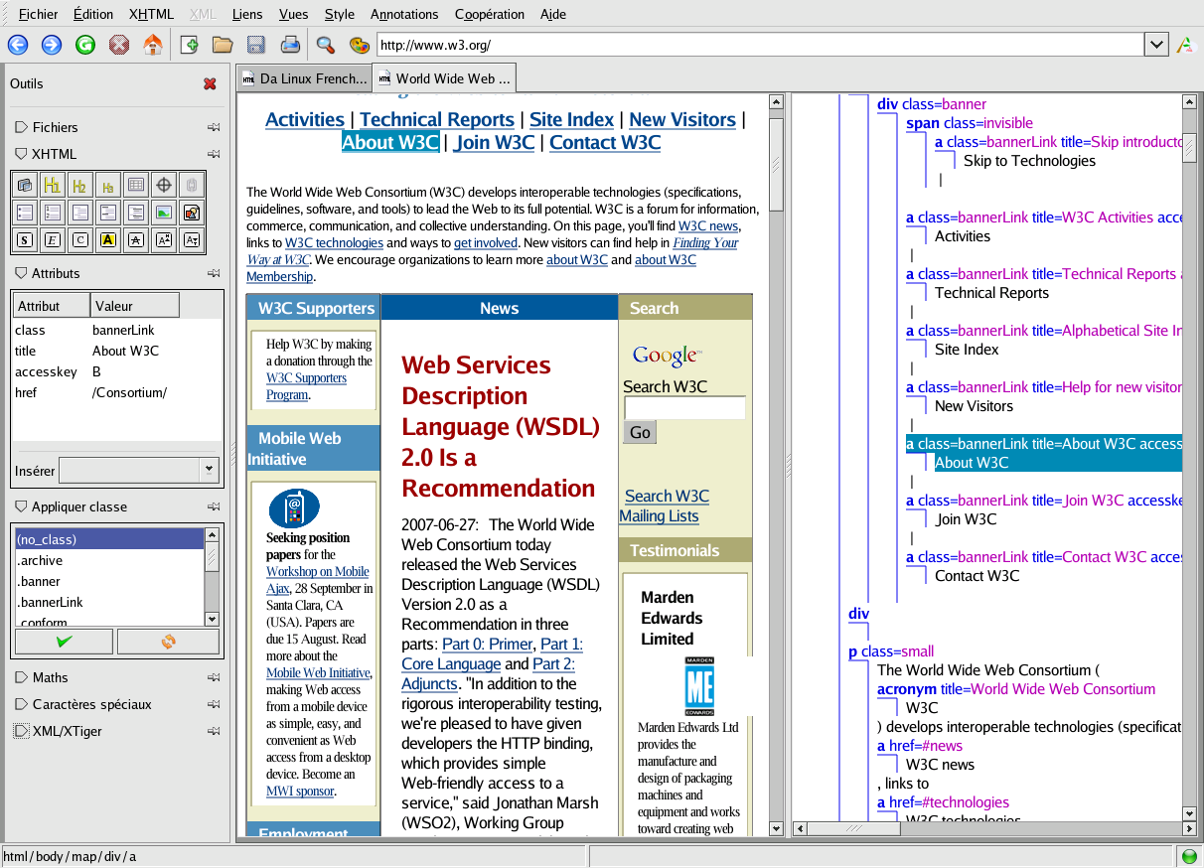
Task: Expand the XML/XTiger section
Action: pyautogui.click(x=21, y=731)
